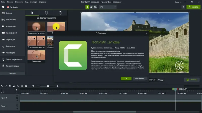Screen dimensions: 202x113
Task: Click the timeline playhead marker
Action: pos(175,89)
